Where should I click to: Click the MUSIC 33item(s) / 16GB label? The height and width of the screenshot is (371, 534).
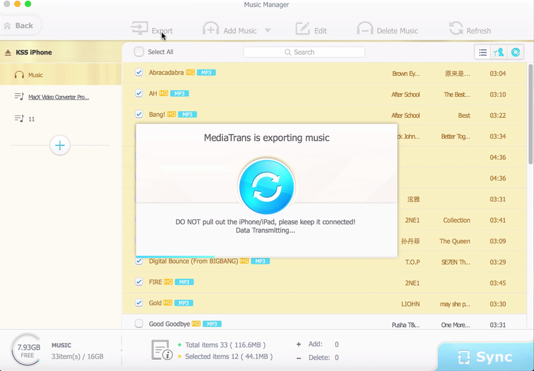77,351
